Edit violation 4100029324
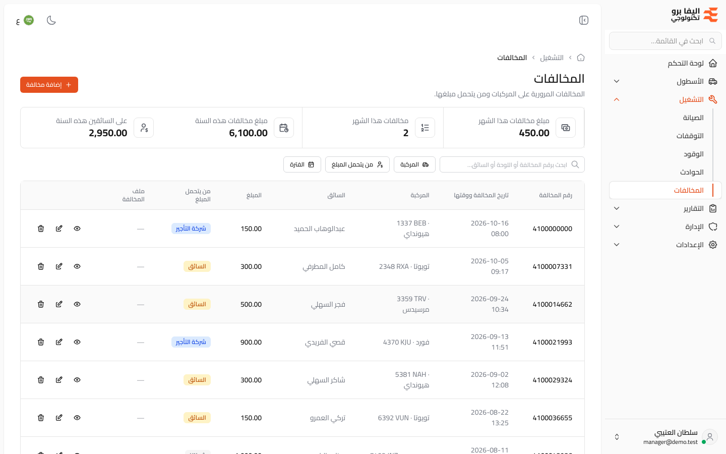This screenshot has width=726, height=454. 59,380
